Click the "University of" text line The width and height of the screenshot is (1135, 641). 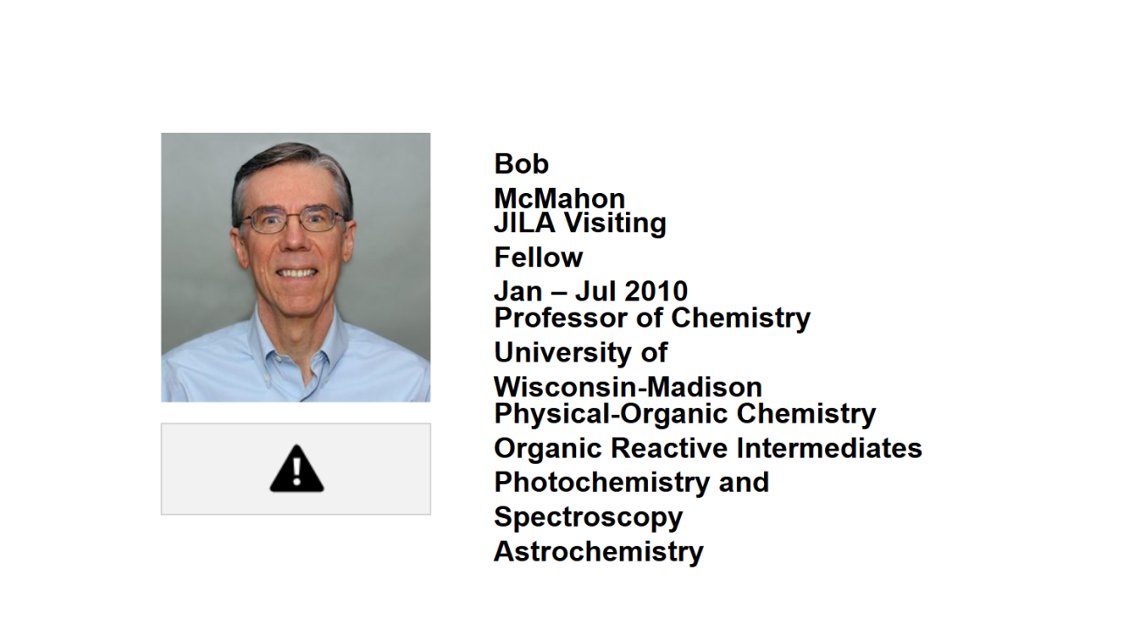[x=581, y=352]
